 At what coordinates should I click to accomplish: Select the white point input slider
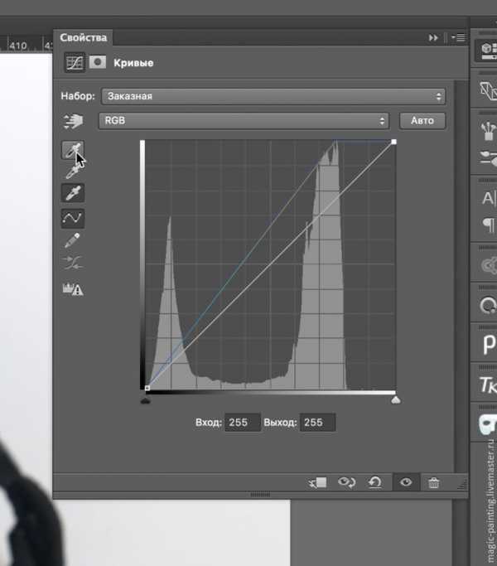(396, 400)
